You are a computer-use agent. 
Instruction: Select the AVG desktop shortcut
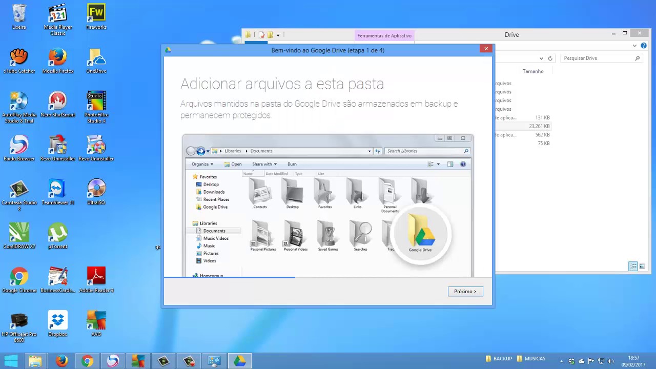click(96, 324)
